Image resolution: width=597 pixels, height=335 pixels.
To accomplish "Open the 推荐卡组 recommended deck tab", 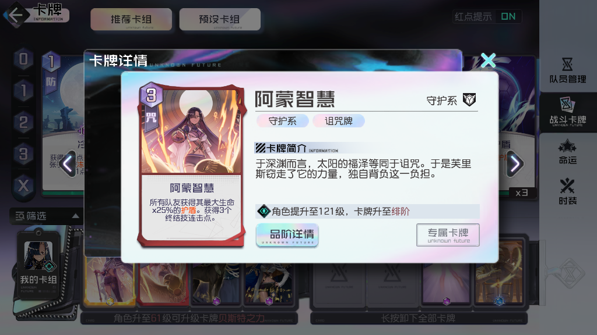I will (x=131, y=19).
